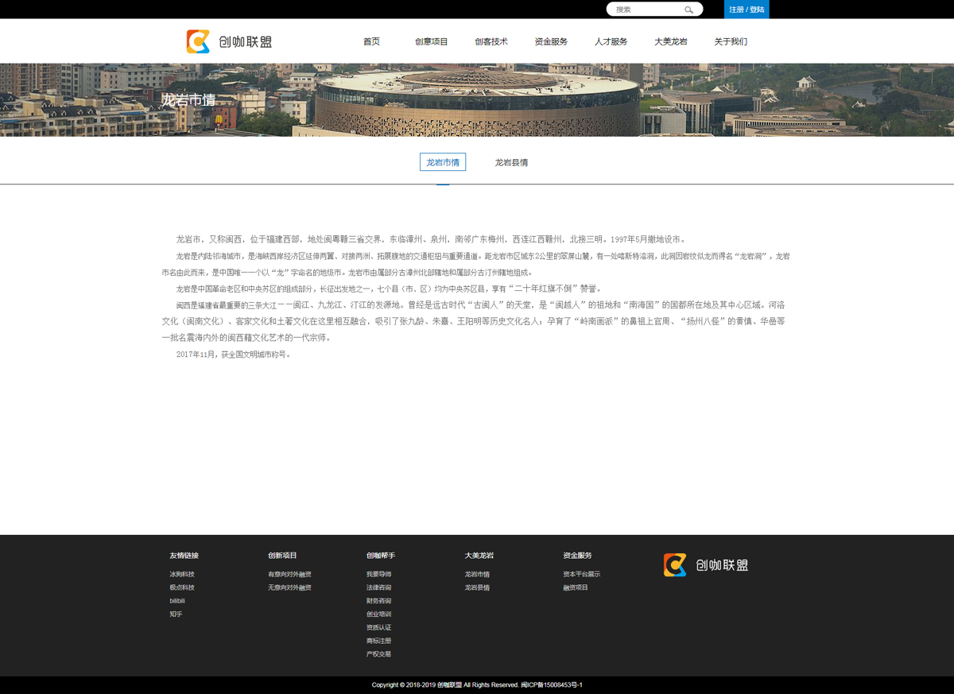Screen dimensions: 954x694
Task: Click the 创咖联盟 logo in header
Action: coord(230,41)
